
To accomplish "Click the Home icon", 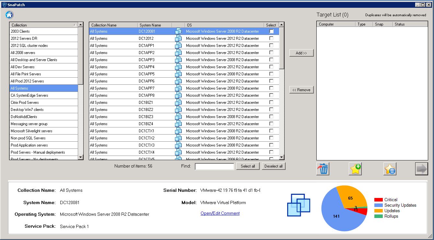I will point(9,15).
